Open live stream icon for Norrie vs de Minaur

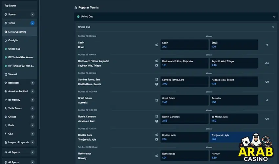pos(157,121)
